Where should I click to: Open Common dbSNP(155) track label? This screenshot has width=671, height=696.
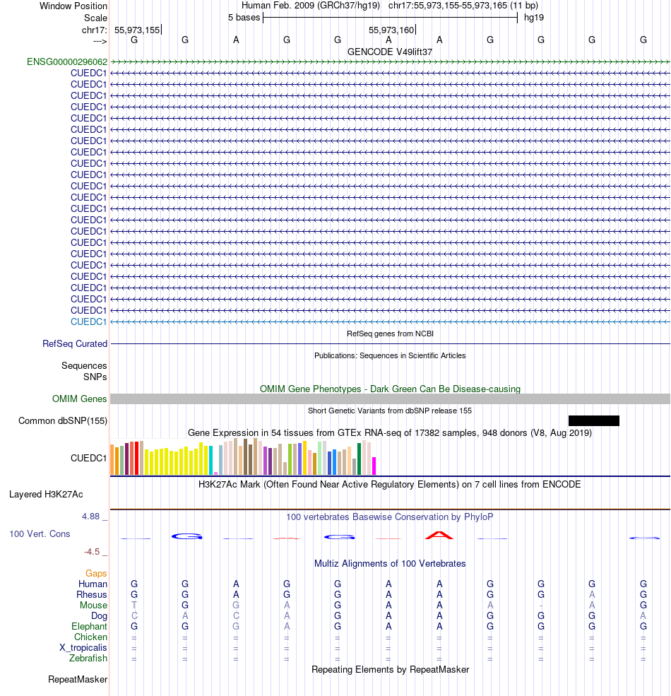[63, 421]
